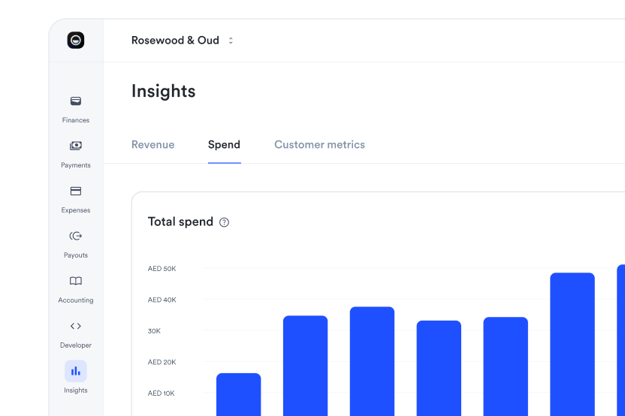Select the tallest fully visible chart bar
Image resolution: width=625 pixels, height=416 pixels.
point(572,344)
